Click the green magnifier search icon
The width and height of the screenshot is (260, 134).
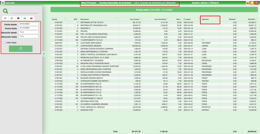[6, 11]
